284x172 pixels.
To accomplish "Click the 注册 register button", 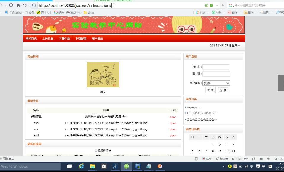I will [223, 90].
